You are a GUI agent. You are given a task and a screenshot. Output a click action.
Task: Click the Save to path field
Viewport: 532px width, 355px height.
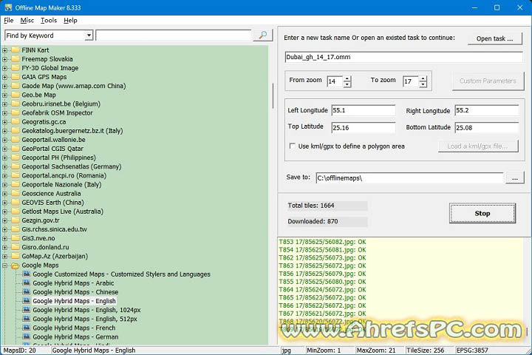click(409, 178)
